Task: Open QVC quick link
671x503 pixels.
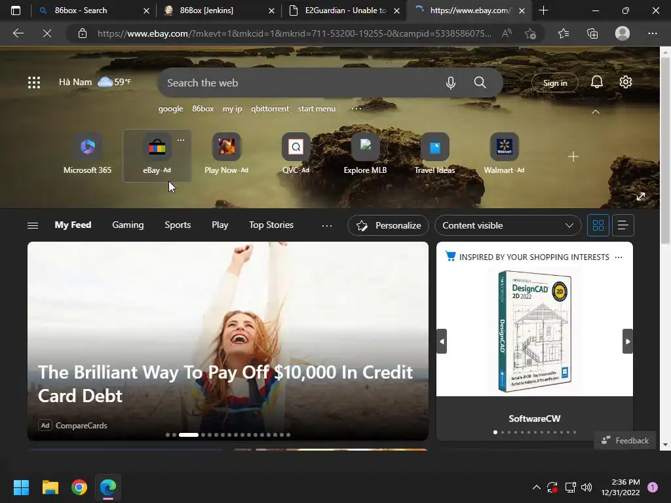Action: (296, 155)
